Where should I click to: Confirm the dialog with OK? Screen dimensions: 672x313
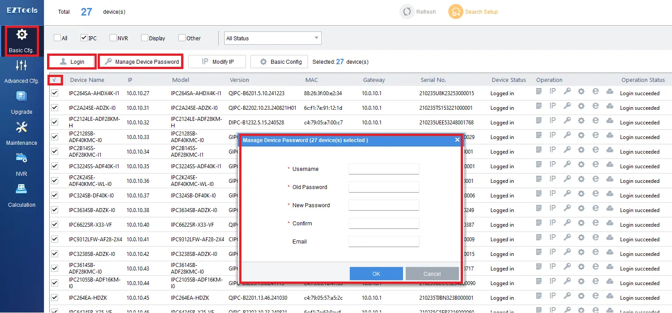[x=376, y=274]
